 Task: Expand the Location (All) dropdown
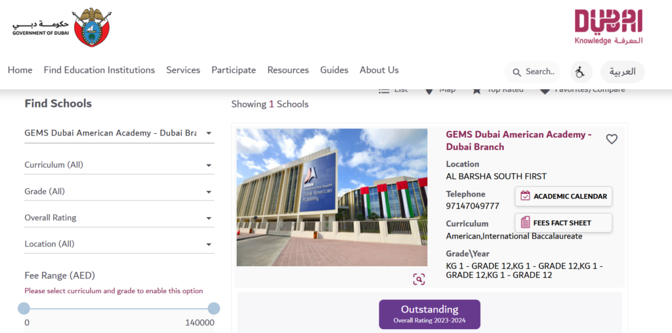click(119, 244)
